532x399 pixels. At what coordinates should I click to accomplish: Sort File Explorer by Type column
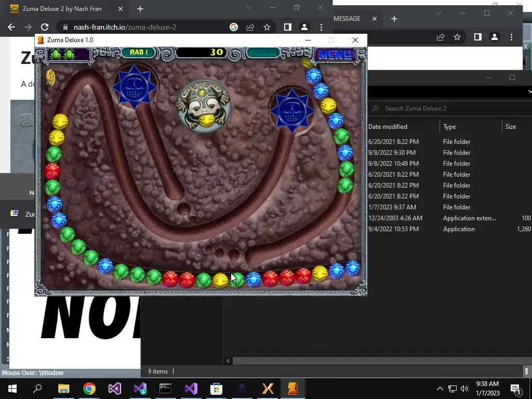coord(471,127)
